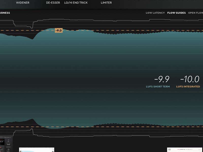Enable Low Latency mode
The image size is (203, 152).
coord(155,13)
